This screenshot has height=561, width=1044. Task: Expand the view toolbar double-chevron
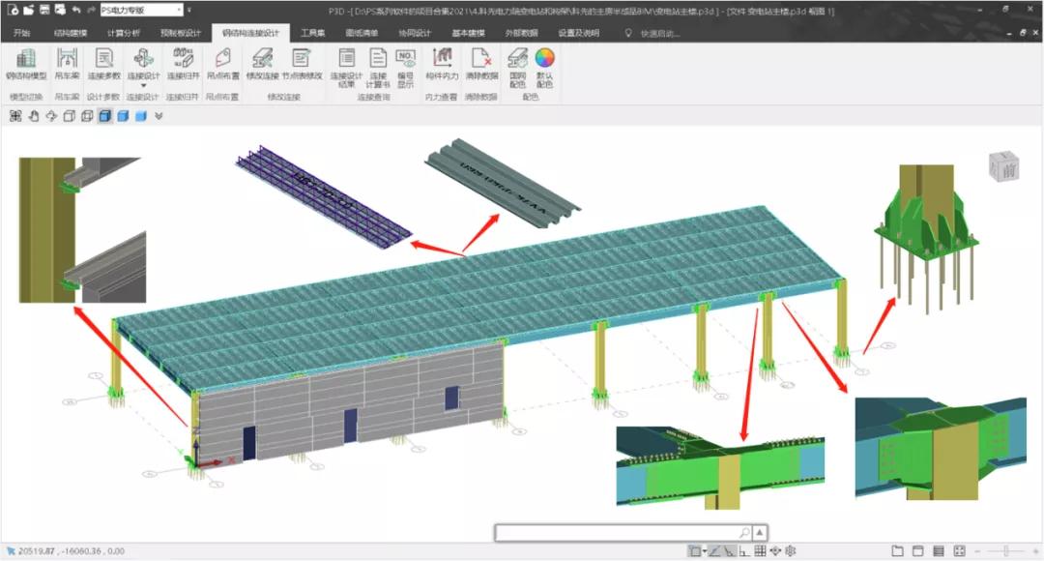(x=159, y=116)
